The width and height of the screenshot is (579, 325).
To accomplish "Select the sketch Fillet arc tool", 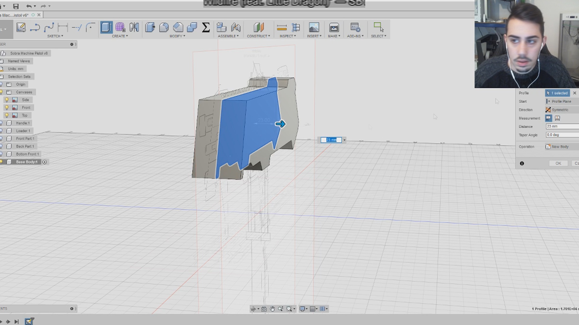I will pos(90,27).
